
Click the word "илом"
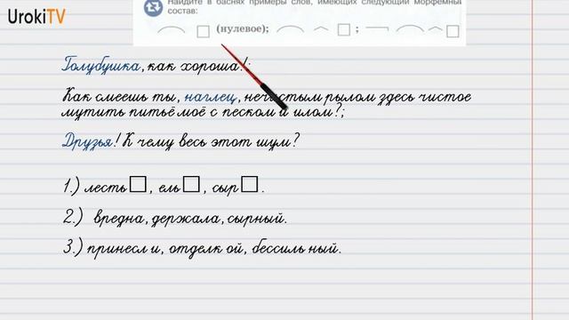pyautogui.click(x=312, y=112)
